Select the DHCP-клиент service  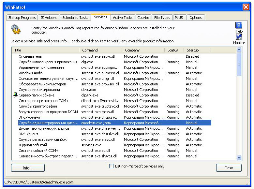[115, 117]
